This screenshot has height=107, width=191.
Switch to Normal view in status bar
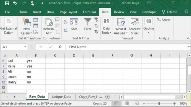pos(116,103)
